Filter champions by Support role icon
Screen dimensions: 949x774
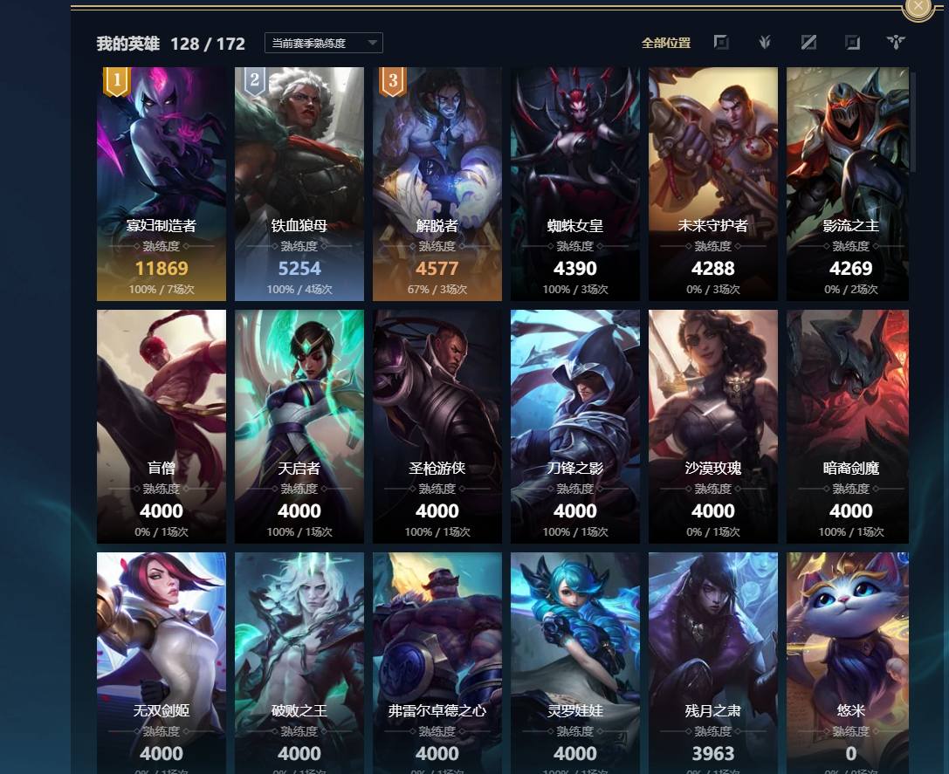pyautogui.click(x=896, y=43)
